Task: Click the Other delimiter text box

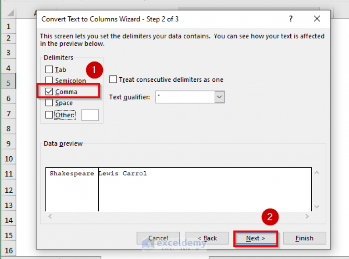Action: [90, 115]
